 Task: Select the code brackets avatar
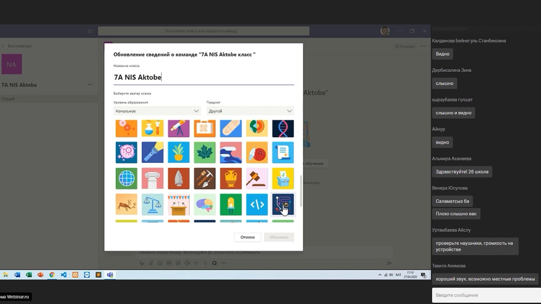point(257,204)
